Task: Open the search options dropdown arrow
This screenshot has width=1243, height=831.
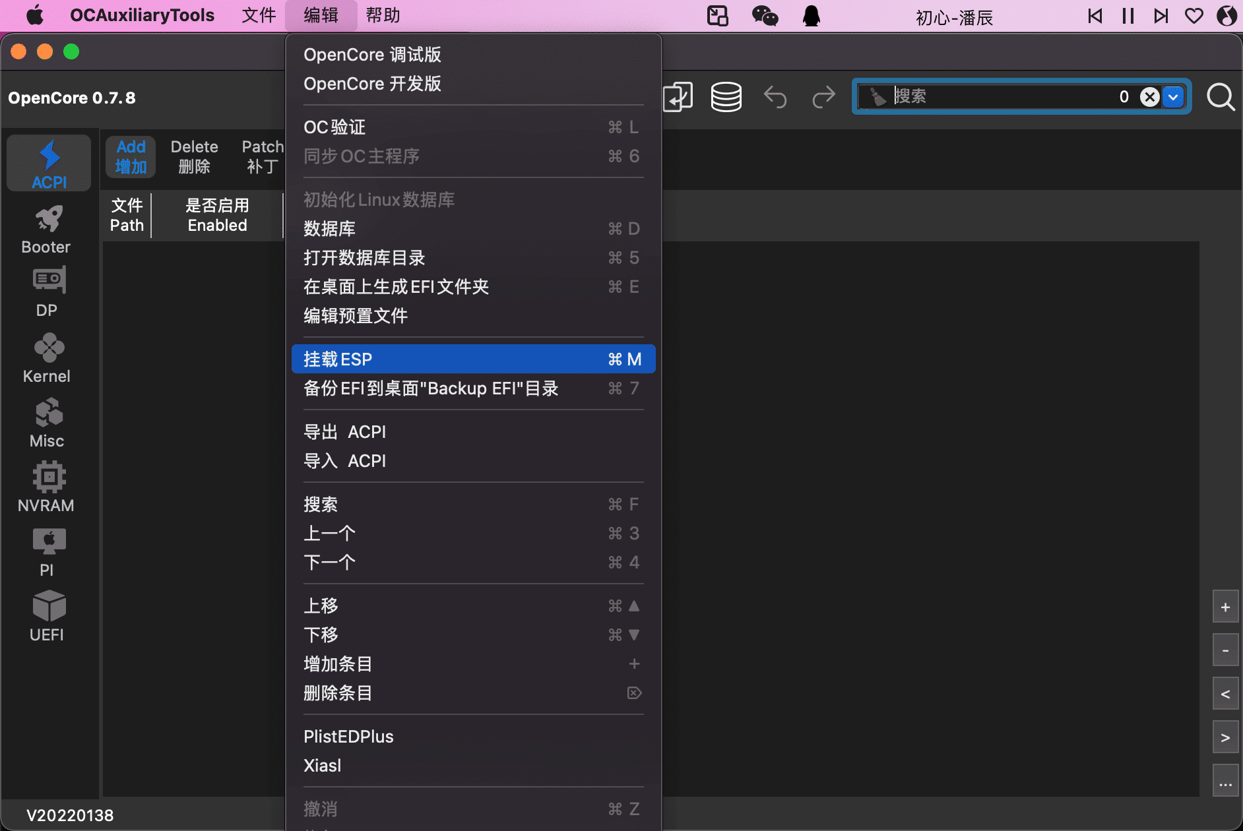Action: click(1172, 97)
